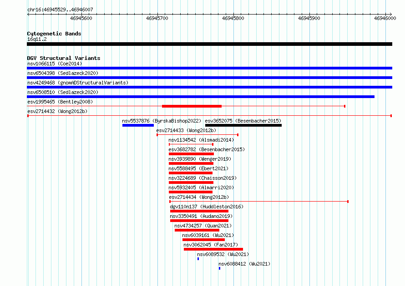Click the thick red block of esv1995465 (Bentley2008)
This screenshot has height=286, width=405.
click(x=192, y=106)
